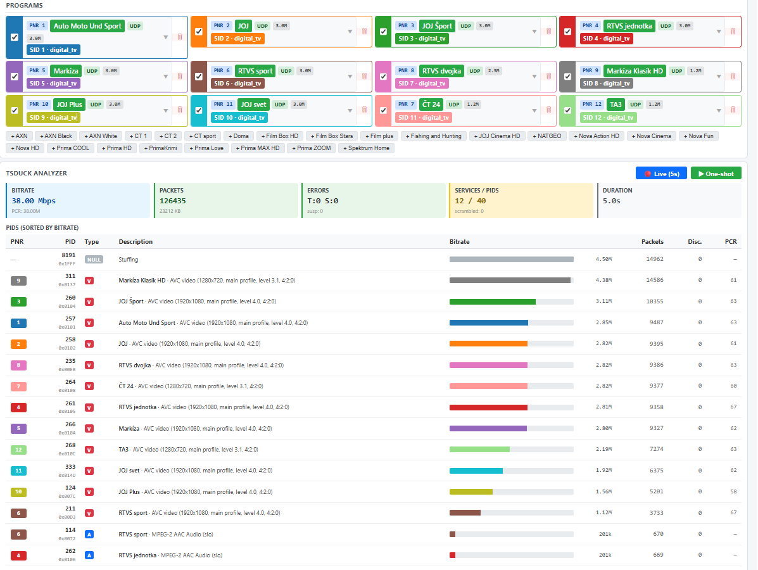This screenshot has width=758, height=570.
Task: Click the PCR column header
Action: [x=731, y=242]
